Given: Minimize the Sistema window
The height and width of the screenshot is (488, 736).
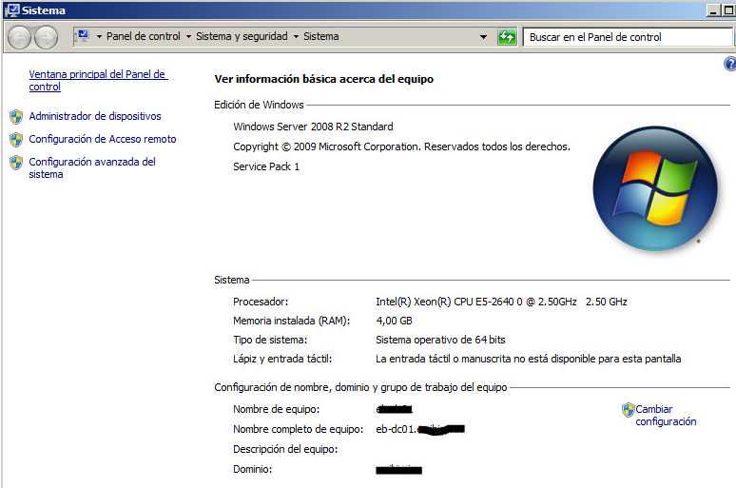Looking at the screenshot, I should (x=713, y=10).
